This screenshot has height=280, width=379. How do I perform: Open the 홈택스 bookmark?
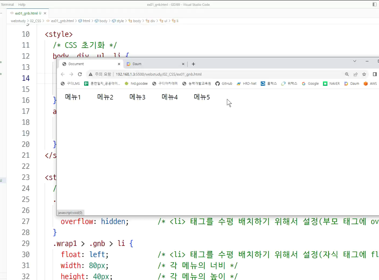tap(269, 83)
